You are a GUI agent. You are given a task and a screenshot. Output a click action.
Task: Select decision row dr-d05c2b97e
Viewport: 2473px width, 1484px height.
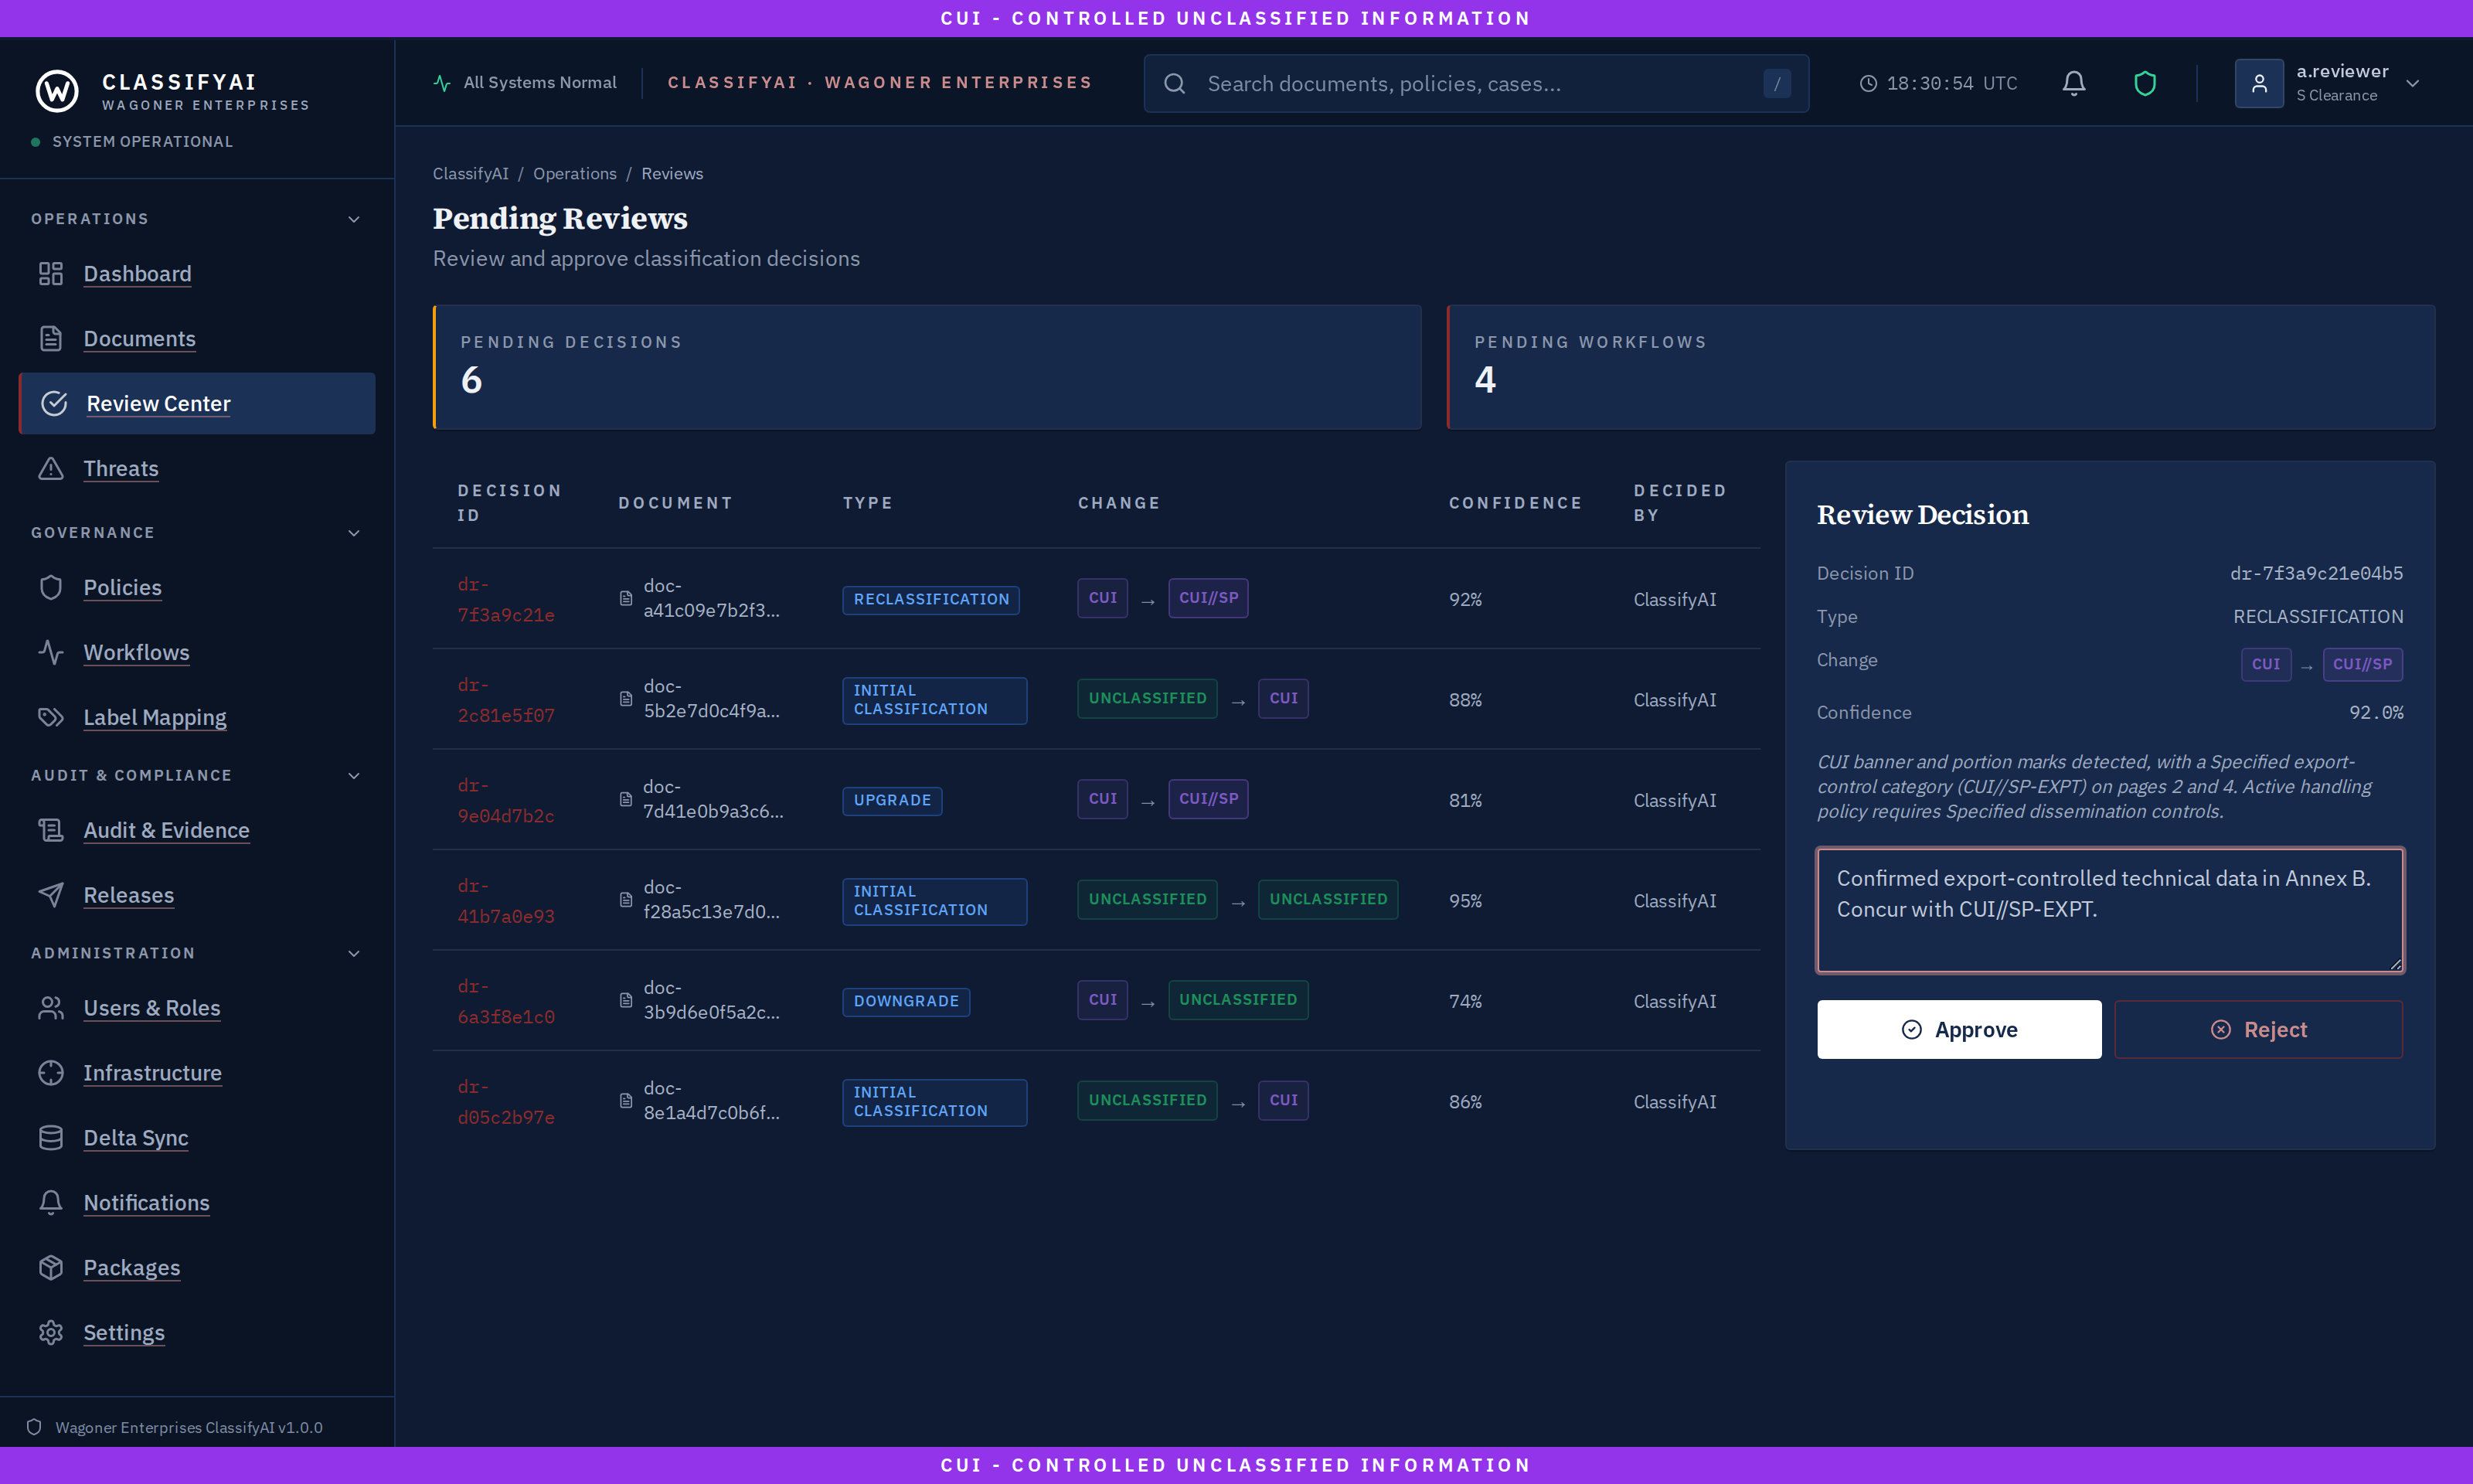1097,1102
